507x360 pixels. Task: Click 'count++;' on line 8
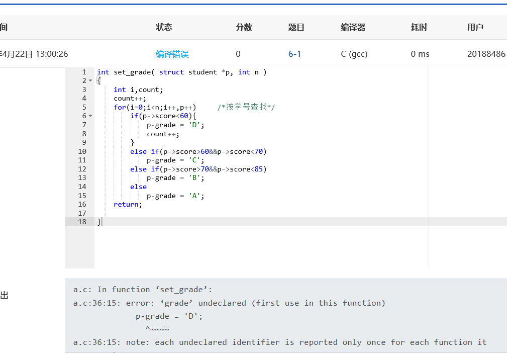pos(163,134)
